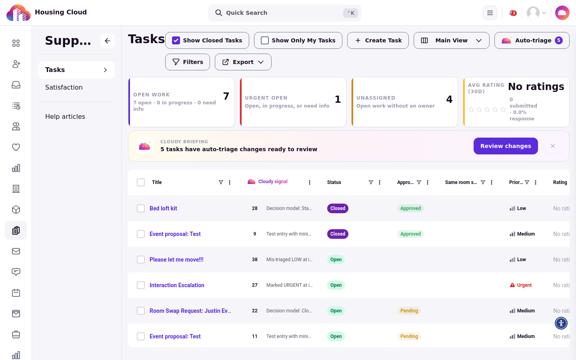Viewport: 576px width, 360px height.
Task: Open the calendar icon in sidebar
Action: 16,293
